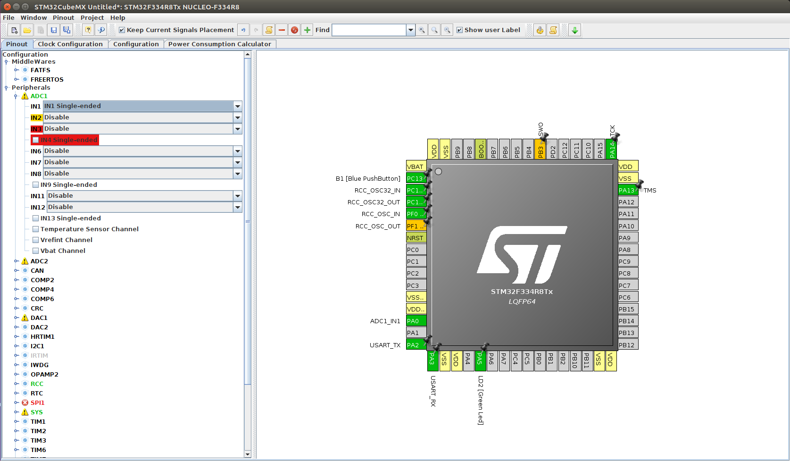Open the IN11 mode dropdown

coord(238,196)
